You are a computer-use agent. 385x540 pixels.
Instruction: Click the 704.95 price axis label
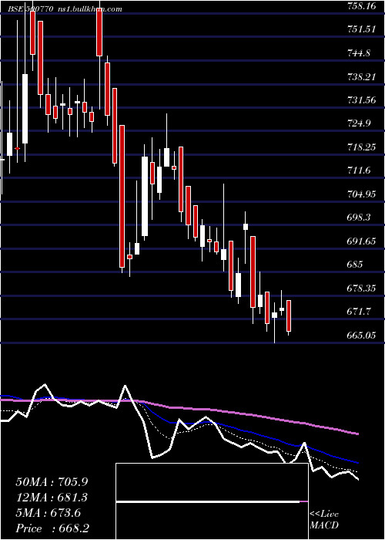[363, 194]
